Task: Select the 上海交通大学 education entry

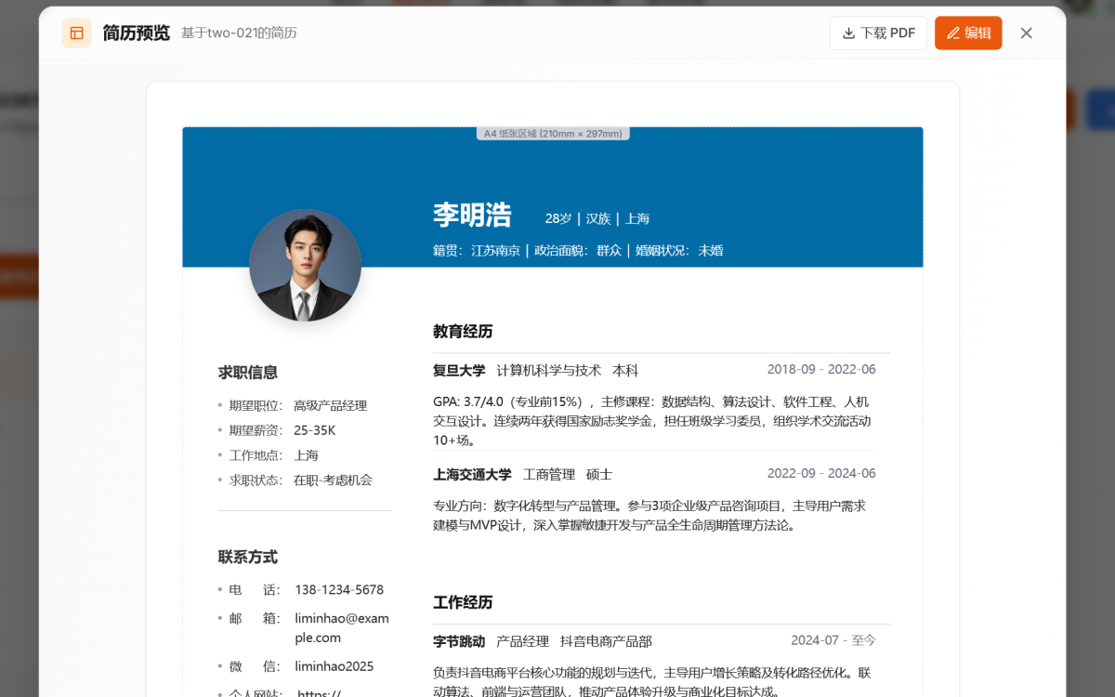Action: 472,474
